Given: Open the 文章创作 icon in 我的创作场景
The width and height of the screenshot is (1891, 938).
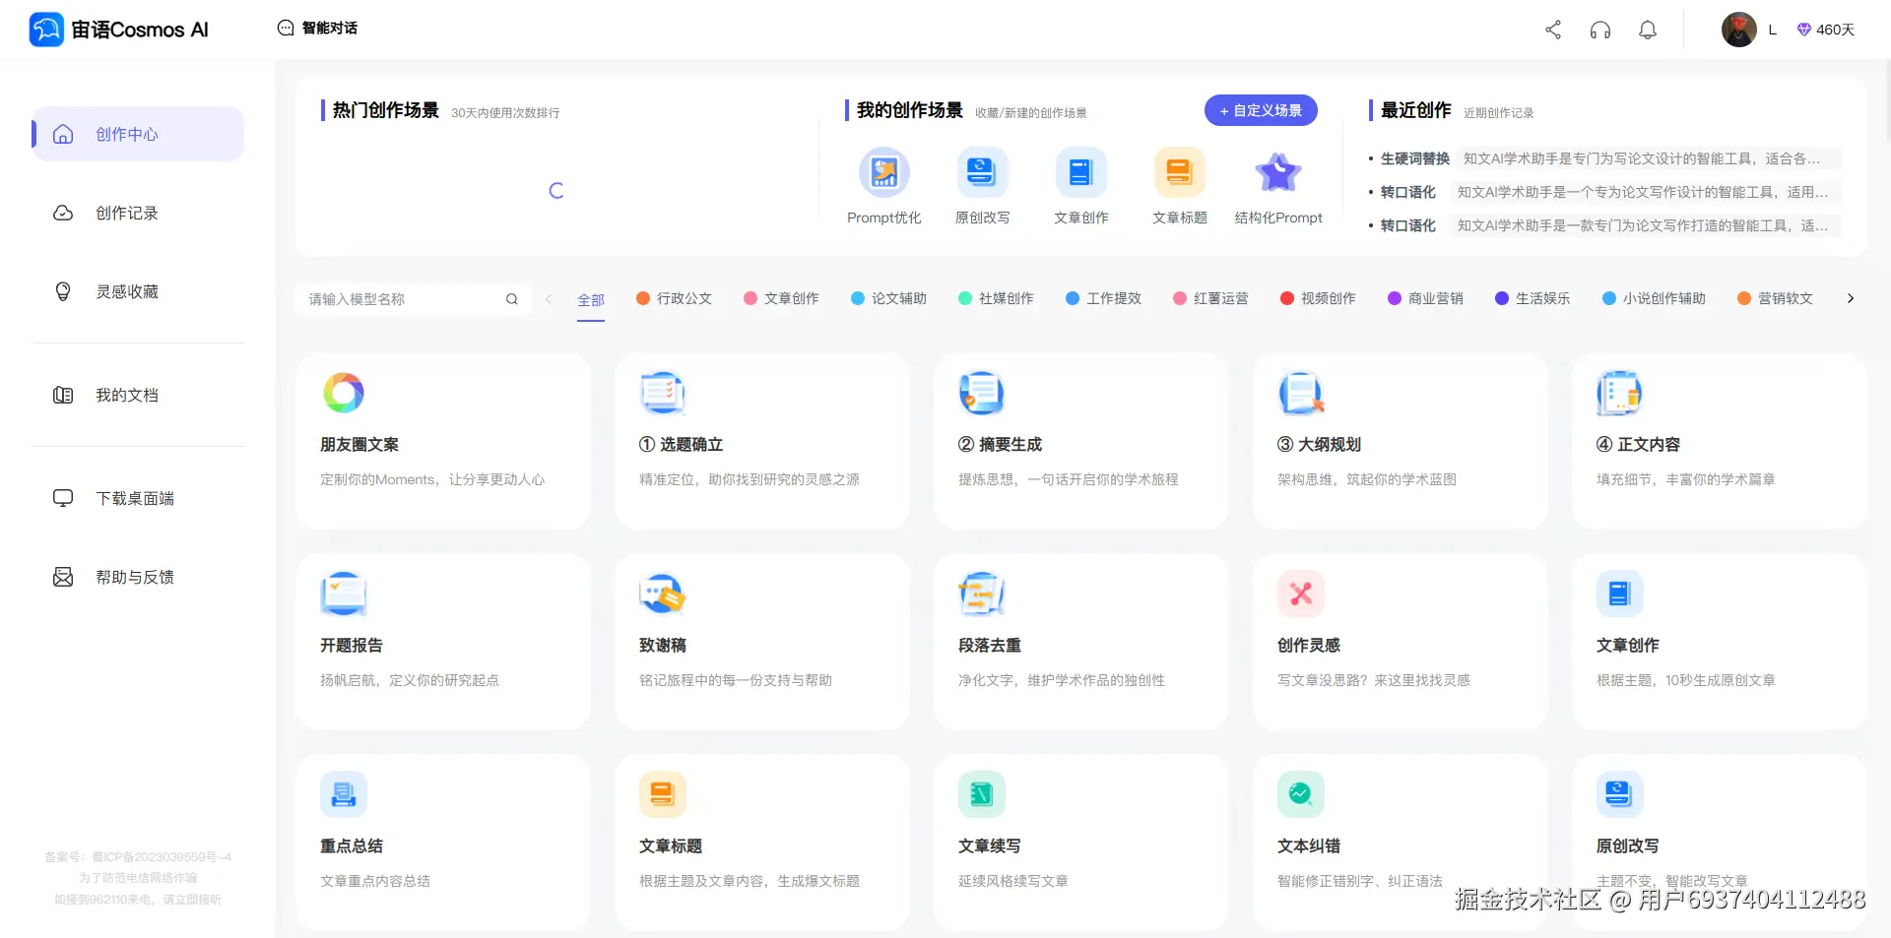Looking at the screenshot, I should pos(1081,172).
